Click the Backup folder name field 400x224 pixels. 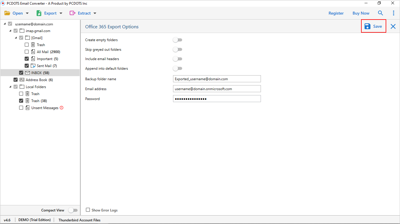tap(217, 79)
